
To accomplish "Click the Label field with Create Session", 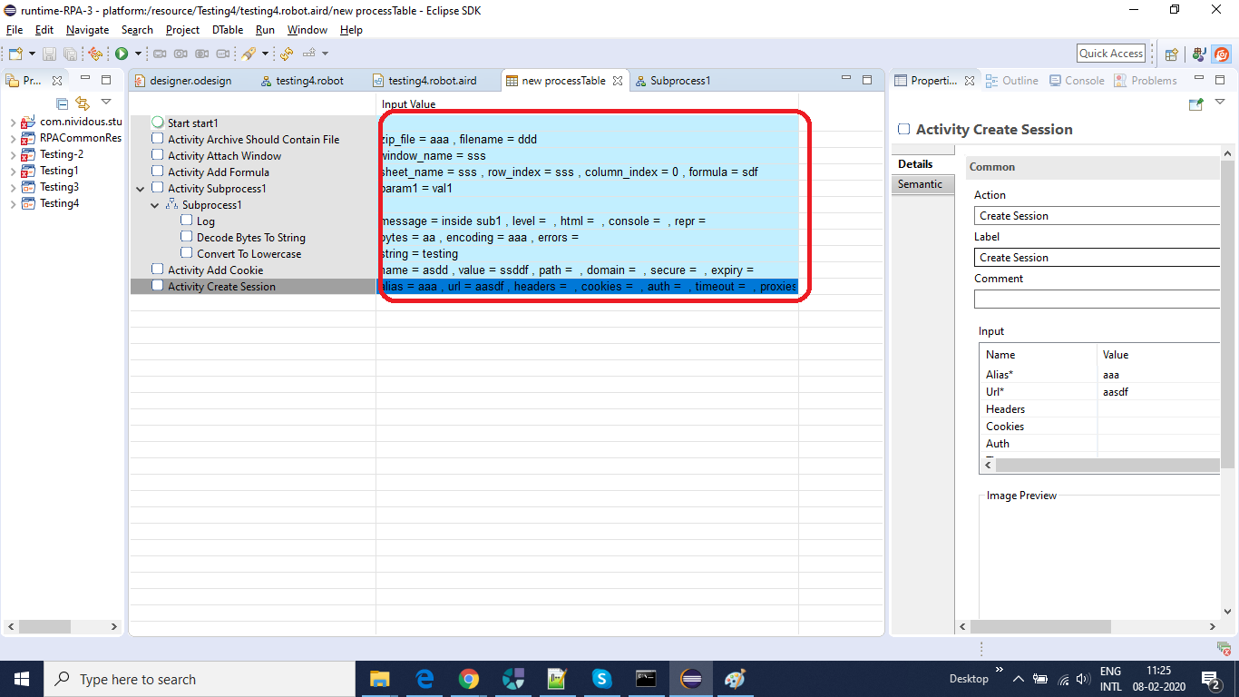I will pyautogui.click(x=1098, y=258).
